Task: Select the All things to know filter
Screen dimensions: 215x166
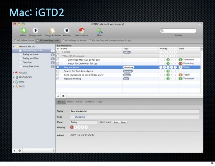Action: [x=74, y=41]
